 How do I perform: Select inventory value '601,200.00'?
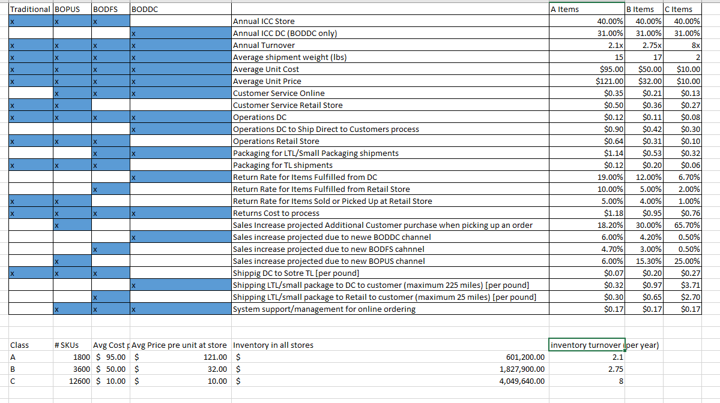(x=390, y=357)
